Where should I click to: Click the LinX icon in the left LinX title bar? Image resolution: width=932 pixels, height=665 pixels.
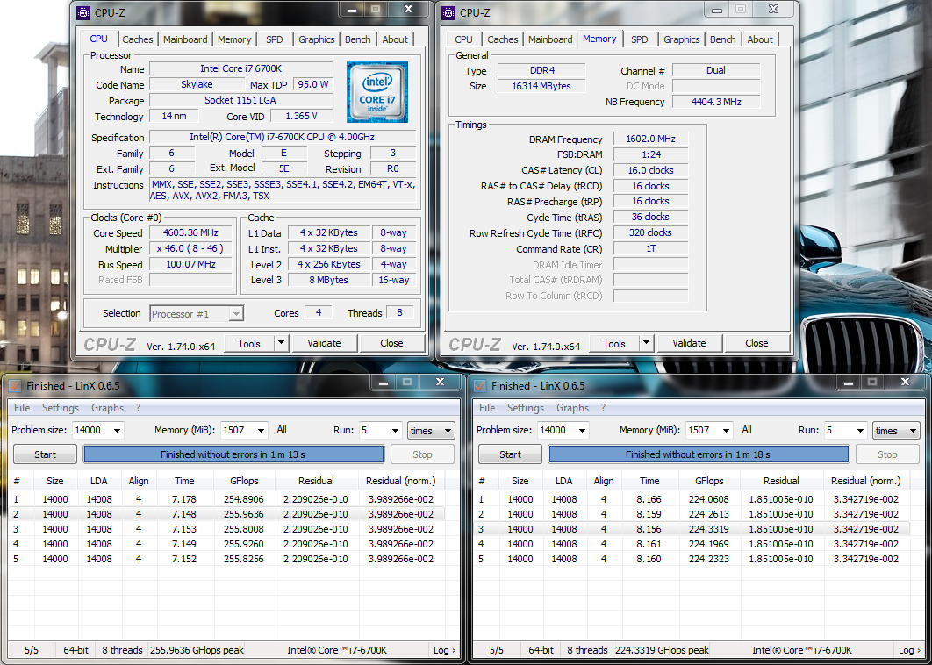point(16,386)
